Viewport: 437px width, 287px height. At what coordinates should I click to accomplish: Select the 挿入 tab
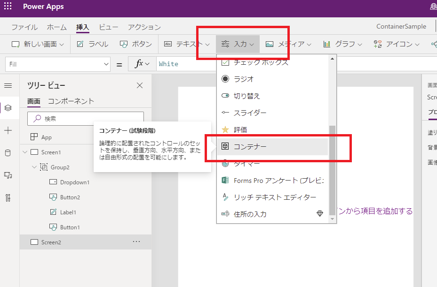[x=82, y=27]
